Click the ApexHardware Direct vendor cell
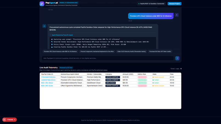The width and height of the screenshot is (221, 124). (x=95, y=86)
